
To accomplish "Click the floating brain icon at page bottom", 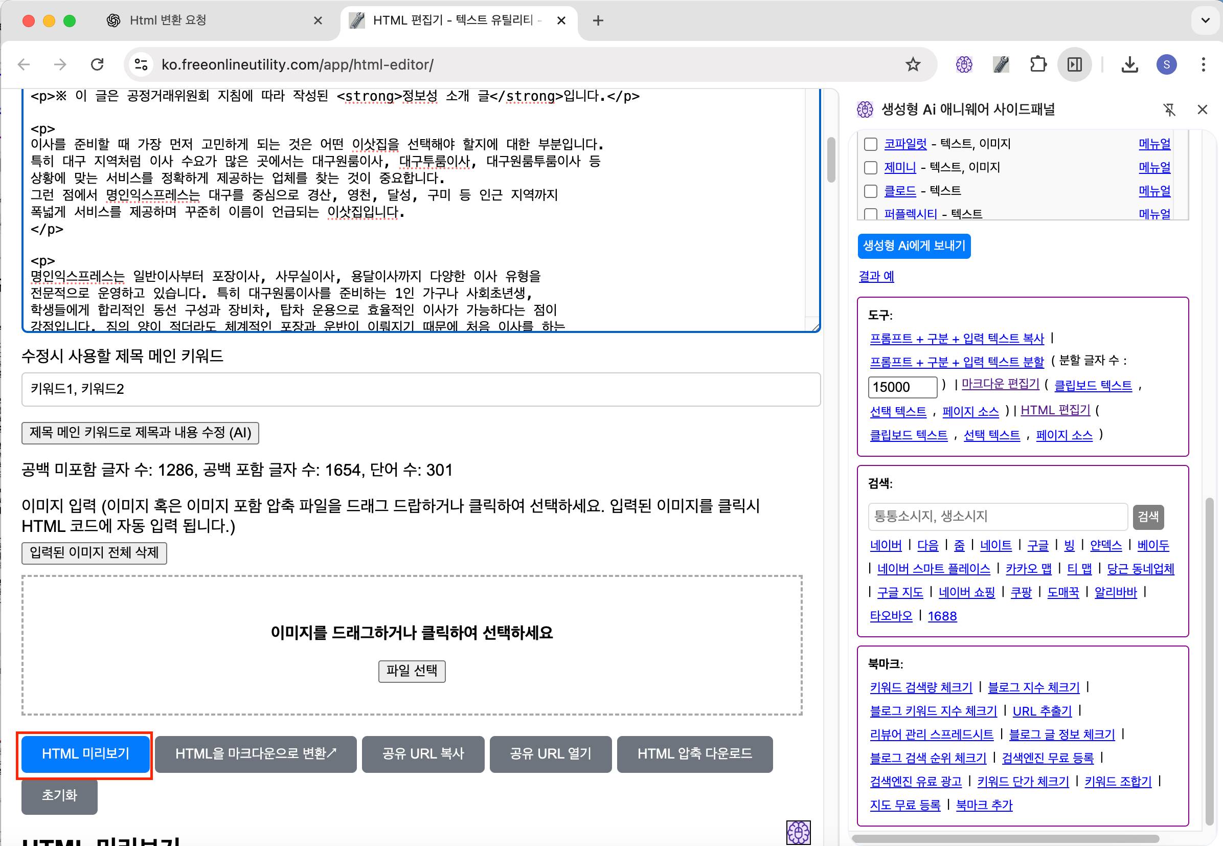I will (798, 832).
